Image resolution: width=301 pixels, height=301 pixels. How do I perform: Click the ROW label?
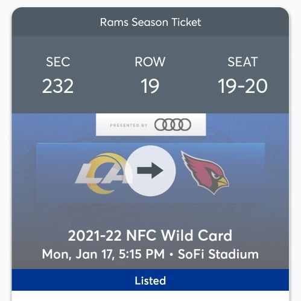pos(150,62)
